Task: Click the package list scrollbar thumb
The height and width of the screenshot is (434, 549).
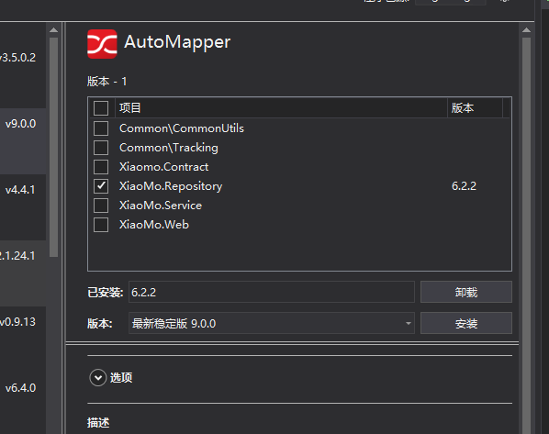Action: pyautogui.click(x=53, y=147)
